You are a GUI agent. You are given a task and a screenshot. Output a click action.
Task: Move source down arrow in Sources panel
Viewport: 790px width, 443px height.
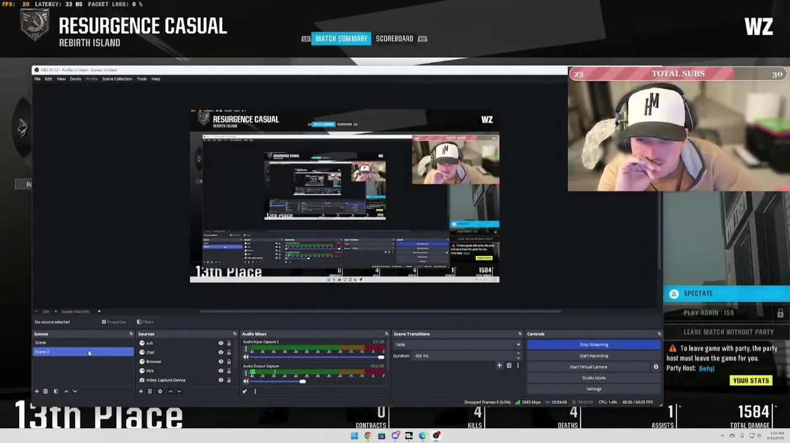point(179,391)
